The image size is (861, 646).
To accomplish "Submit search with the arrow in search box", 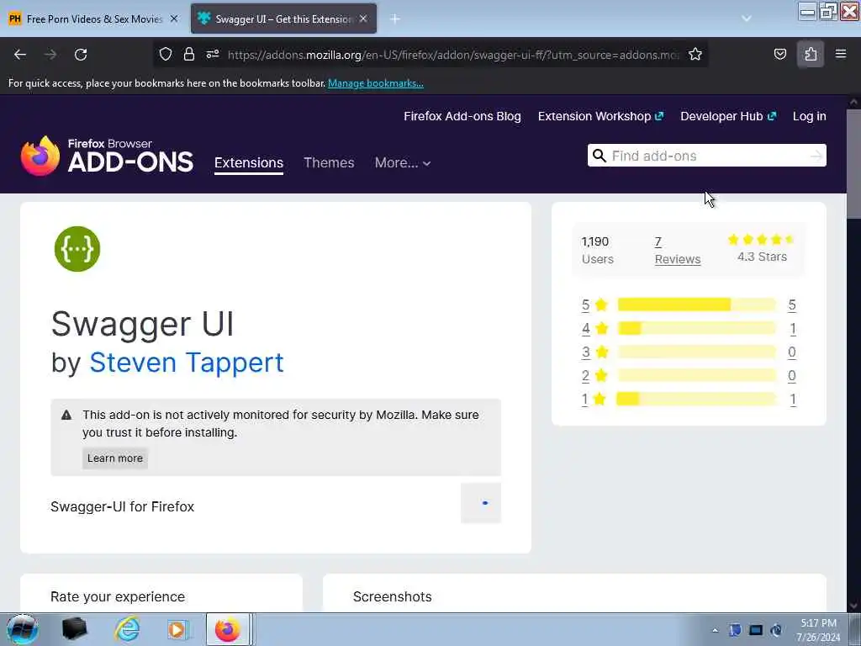I will (x=816, y=156).
